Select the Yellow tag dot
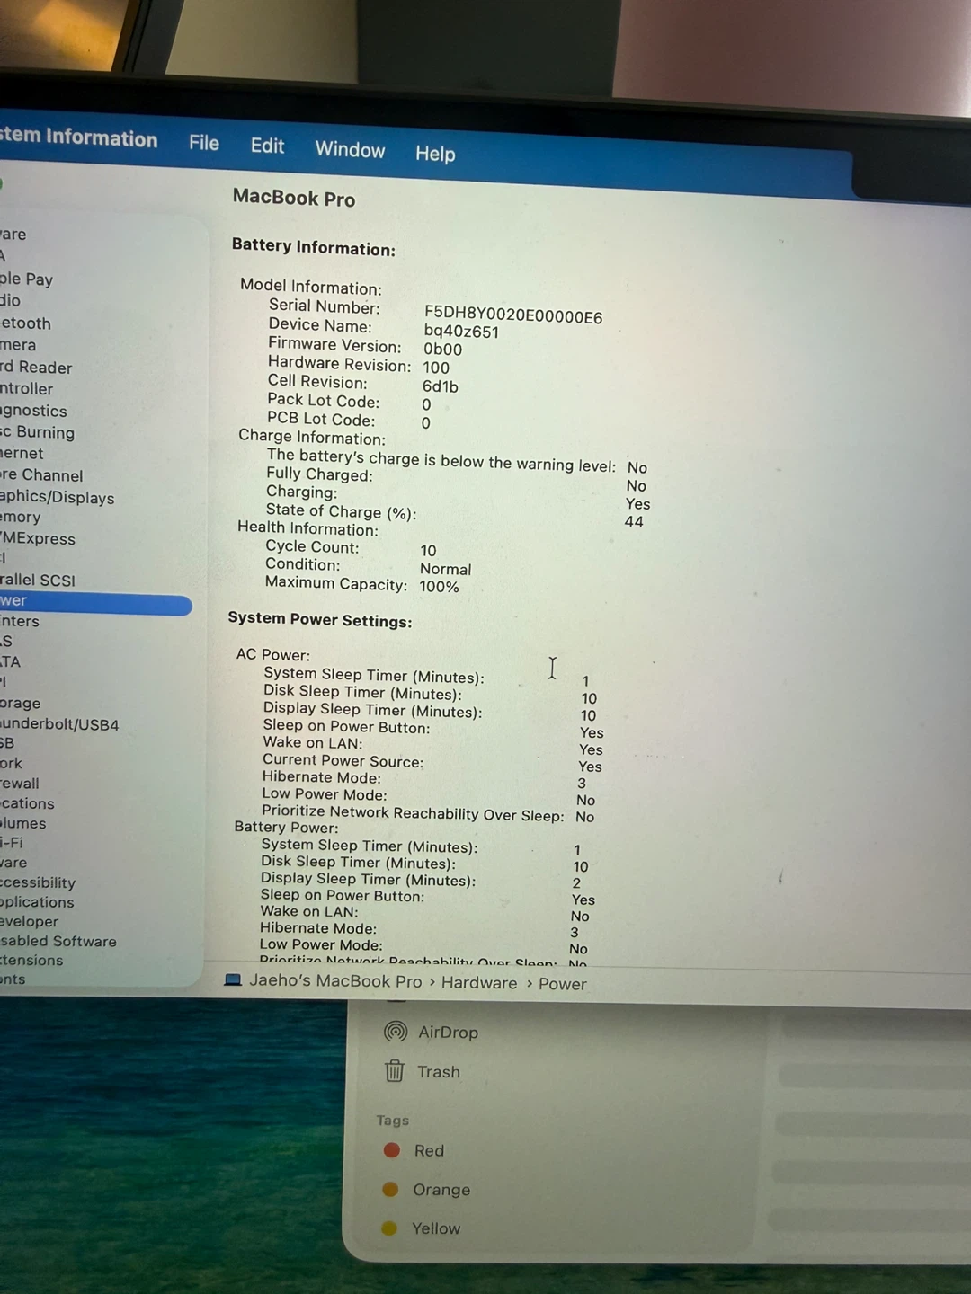The width and height of the screenshot is (971, 1294). [x=389, y=1228]
